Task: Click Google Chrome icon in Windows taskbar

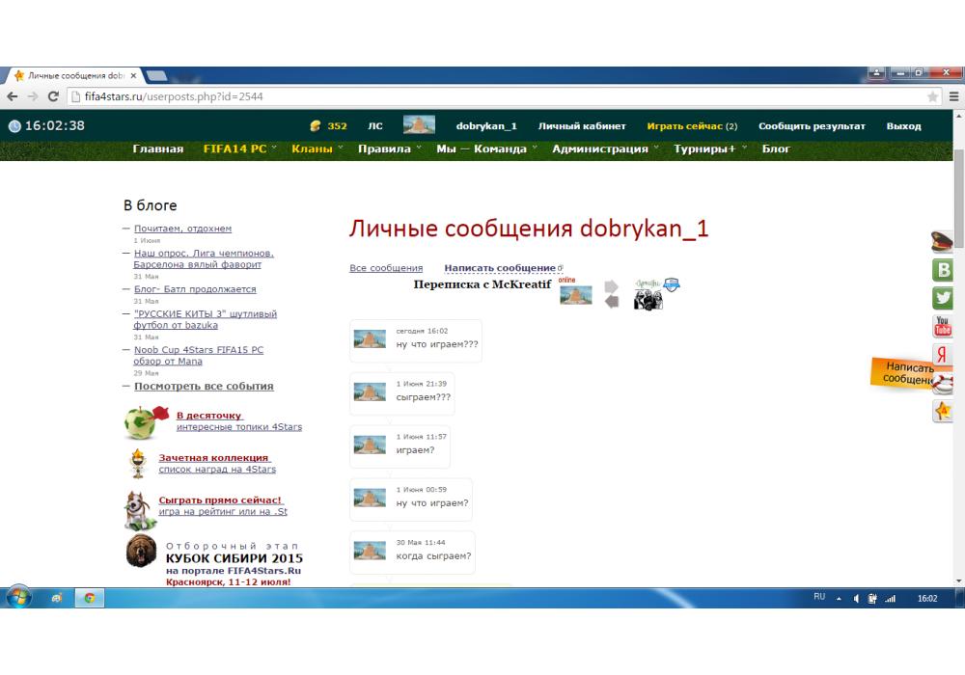Action: [x=89, y=598]
